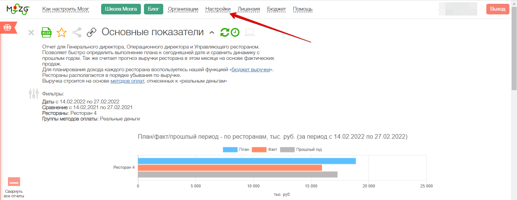The image size is (517, 200).
Task: Click the Ресторан 4 axis label
Action: pos(124,167)
